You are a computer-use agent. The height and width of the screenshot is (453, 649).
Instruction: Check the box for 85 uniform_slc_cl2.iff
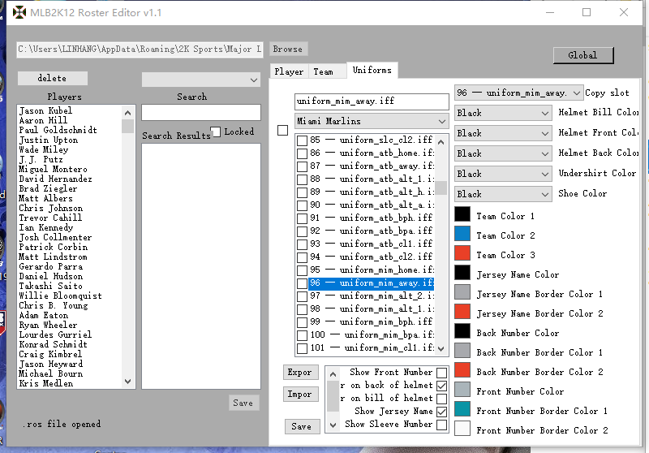302,140
